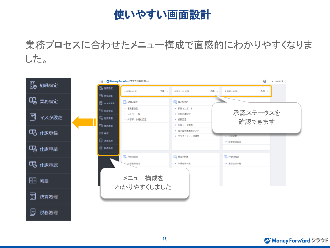The height and width of the screenshot is (248, 330).
Task: Select the 税務処理 icon in the enlarged menu
Action: (33, 213)
